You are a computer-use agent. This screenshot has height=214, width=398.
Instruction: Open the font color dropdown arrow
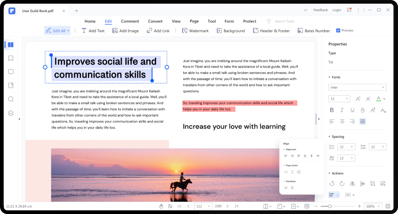pyautogui.click(x=384, y=99)
